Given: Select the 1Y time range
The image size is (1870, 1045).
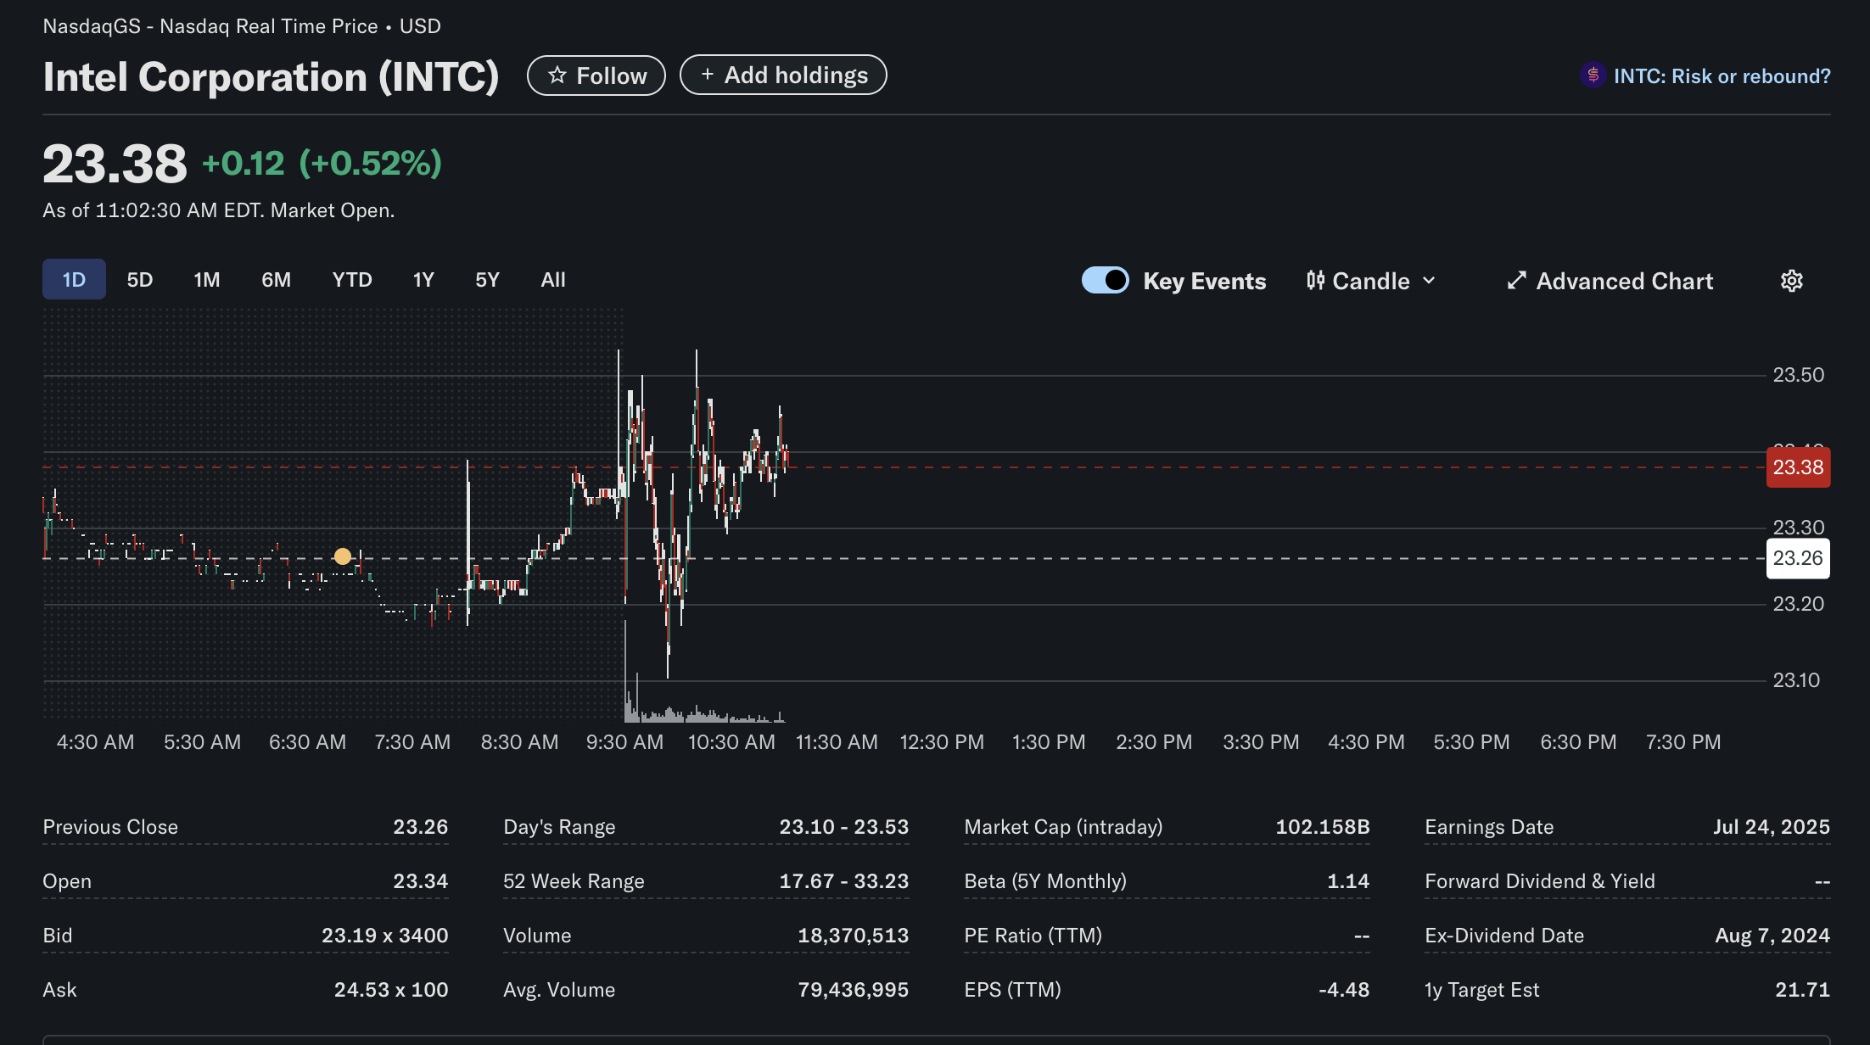Looking at the screenshot, I should [x=423, y=279].
